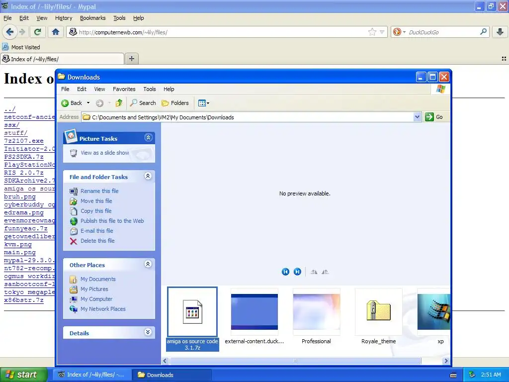Screen dimensions: 509x382
Task: Open Explorer View menu
Action: pyautogui.click(x=99, y=89)
